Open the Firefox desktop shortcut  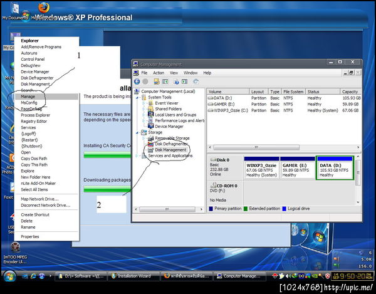click(44, 11)
